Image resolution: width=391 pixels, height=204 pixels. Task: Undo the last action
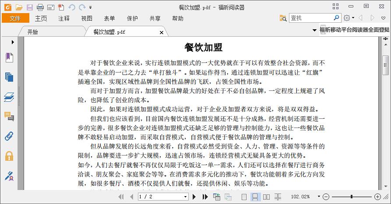pyautogui.click(x=72, y=7)
